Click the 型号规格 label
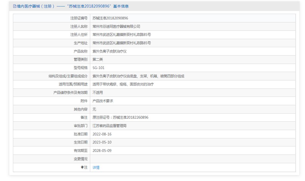305x181 pixels. pos(81,68)
